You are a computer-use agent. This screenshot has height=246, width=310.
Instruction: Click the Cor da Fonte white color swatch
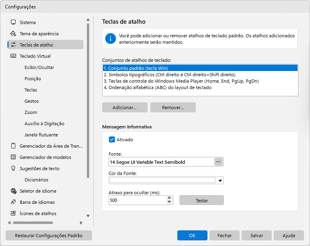coord(162,180)
